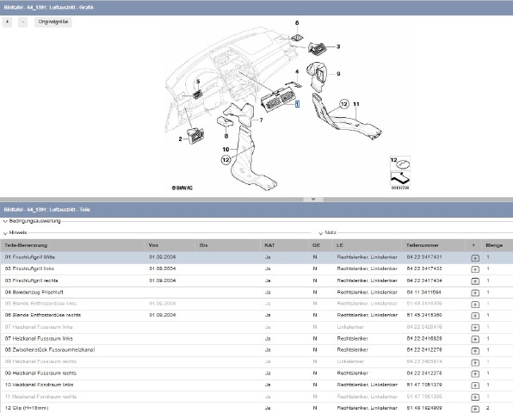Add Frischluftgrill rechts to parts list
The width and height of the screenshot is (513, 413).
click(x=475, y=281)
